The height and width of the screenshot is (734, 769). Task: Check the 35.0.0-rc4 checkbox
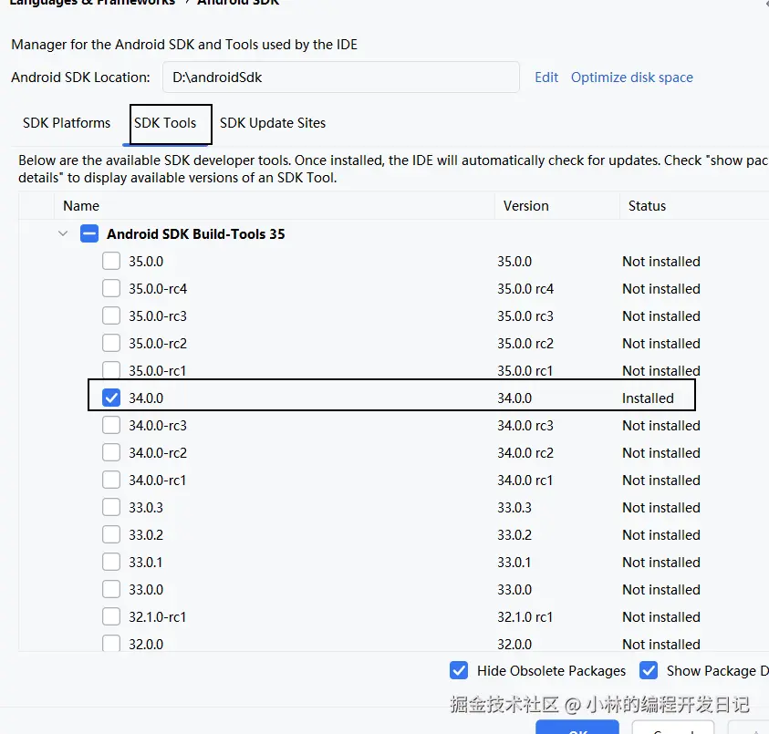click(111, 288)
